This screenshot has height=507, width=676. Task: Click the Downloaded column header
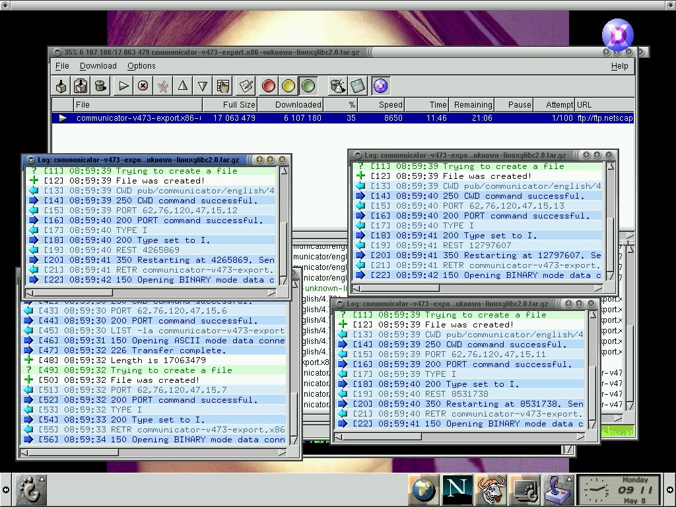coord(290,105)
